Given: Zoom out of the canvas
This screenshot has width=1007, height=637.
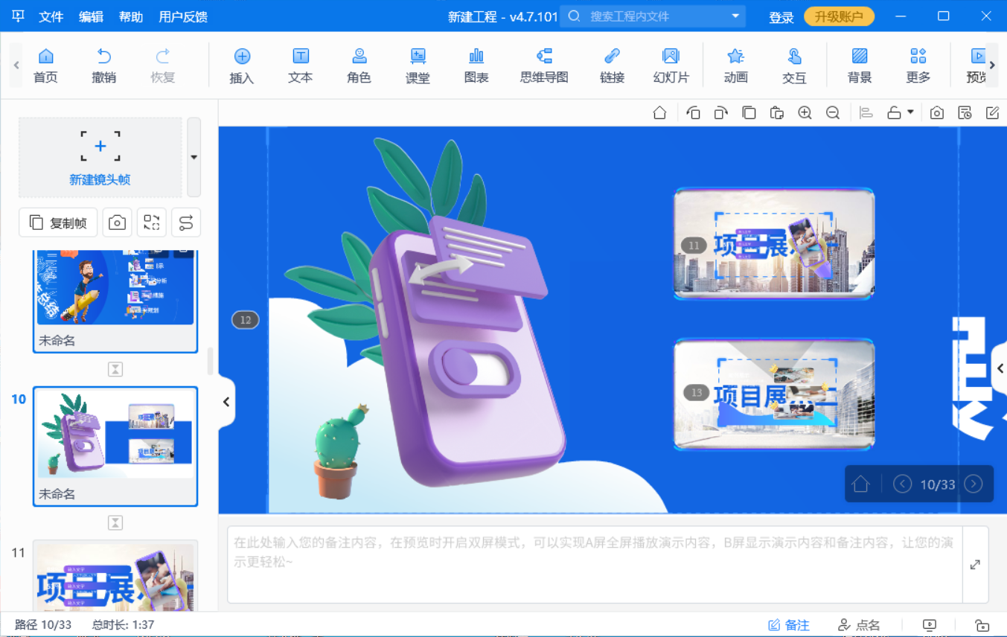Looking at the screenshot, I should tap(833, 113).
